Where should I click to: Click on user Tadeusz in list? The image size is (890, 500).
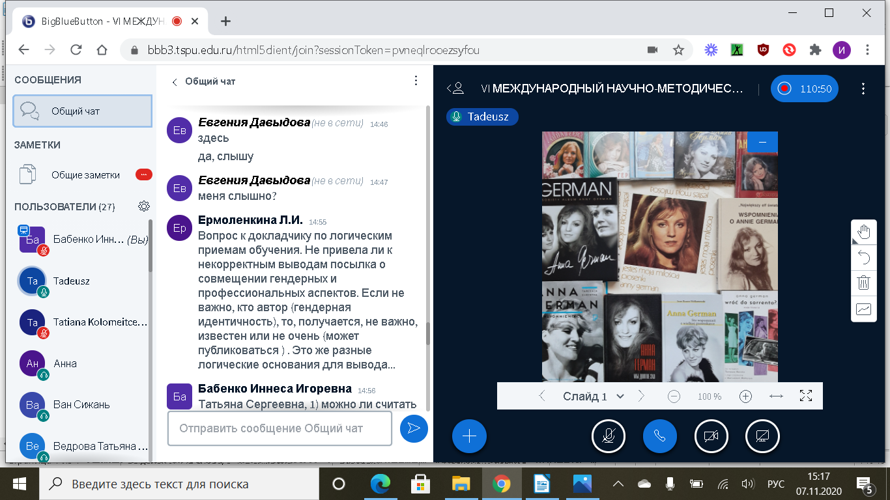click(72, 281)
